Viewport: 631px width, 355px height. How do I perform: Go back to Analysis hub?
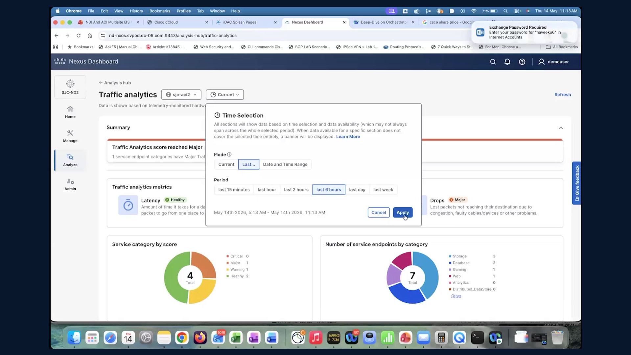point(115,83)
